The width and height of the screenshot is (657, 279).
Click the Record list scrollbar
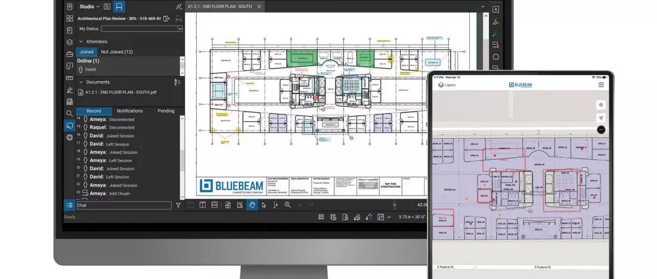[x=182, y=157]
